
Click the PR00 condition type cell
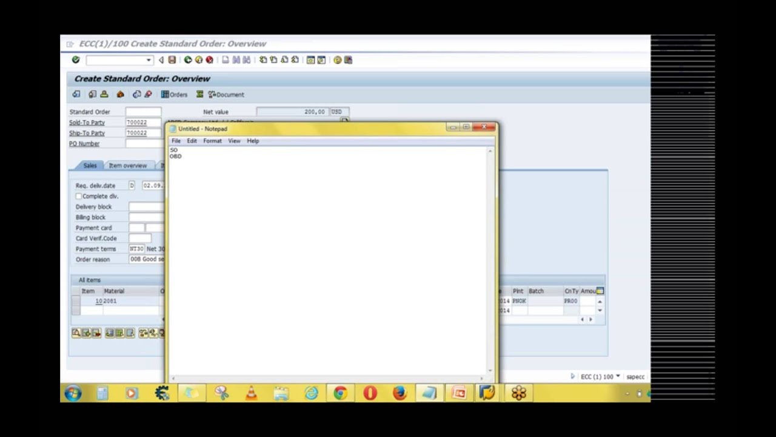(571, 301)
